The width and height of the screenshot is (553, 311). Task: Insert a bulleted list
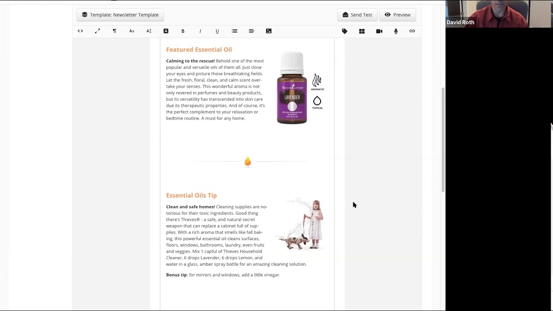[235, 31]
